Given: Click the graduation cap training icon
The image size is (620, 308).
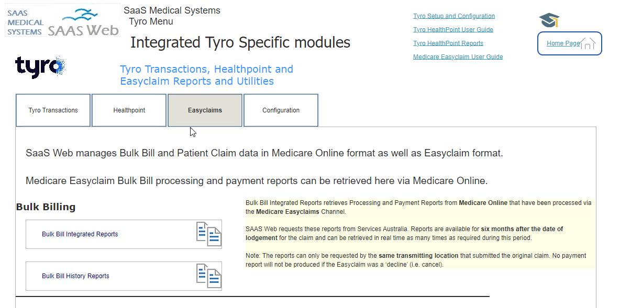Looking at the screenshot, I should click(x=549, y=20).
